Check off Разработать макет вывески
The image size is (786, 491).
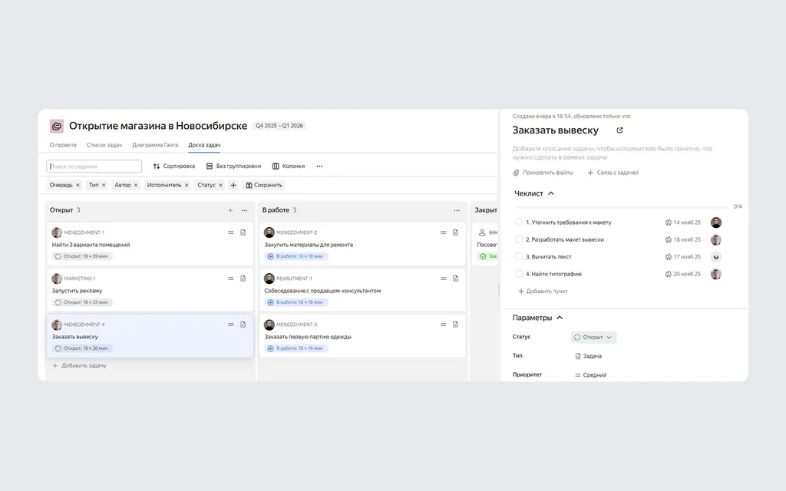pyautogui.click(x=519, y=239)
